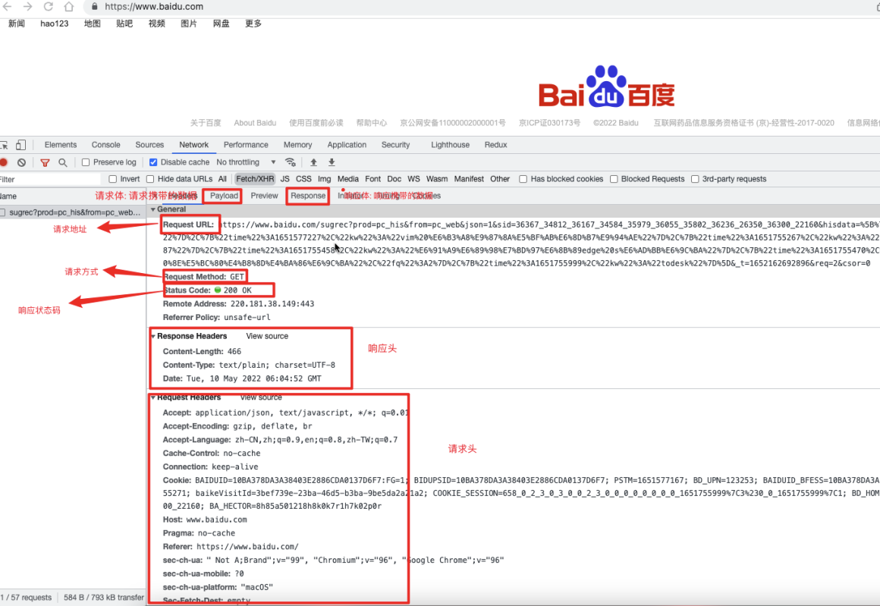Open the Console panel tab

pyautogui.click(x=106, y=145)
